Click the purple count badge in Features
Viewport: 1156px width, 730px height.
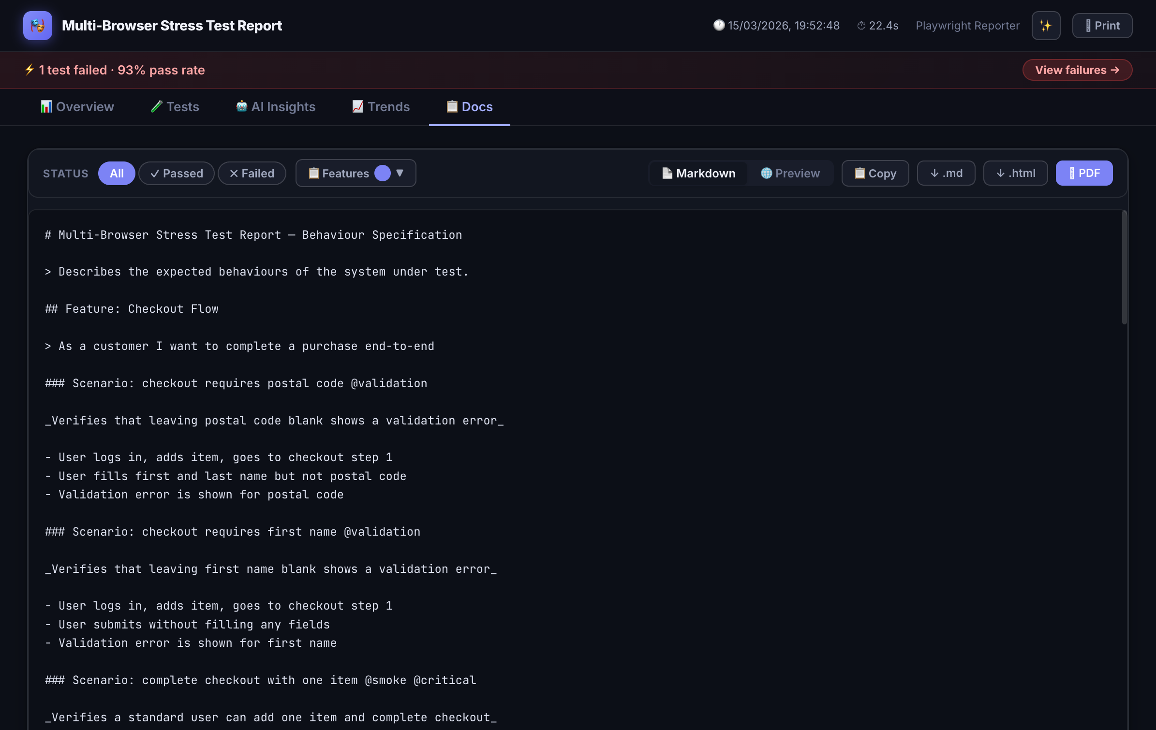click(x=383, y=173)
